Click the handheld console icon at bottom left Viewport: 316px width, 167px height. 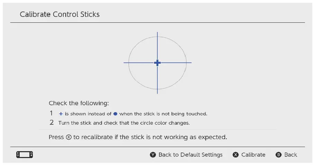pyautogui.click(x=25, y=155)
